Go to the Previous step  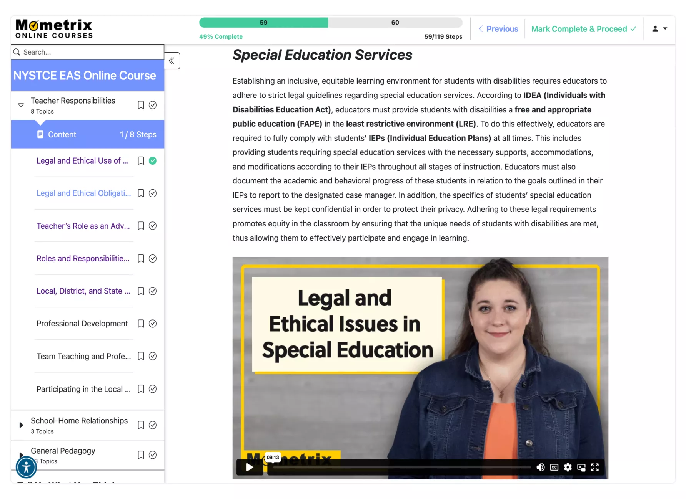tap(498, 29)
